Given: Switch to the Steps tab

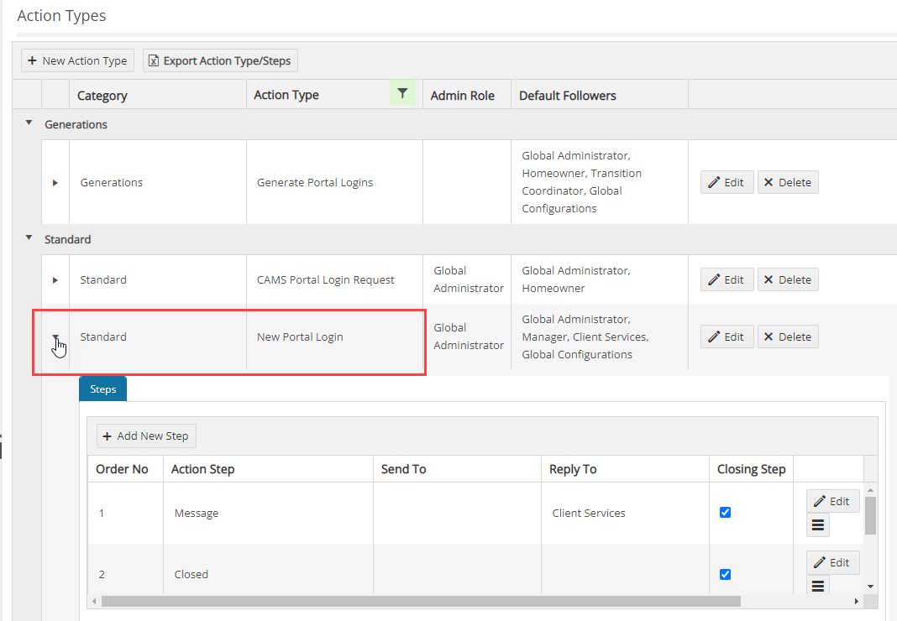Looking at the screenshot, I should (102, 389).
